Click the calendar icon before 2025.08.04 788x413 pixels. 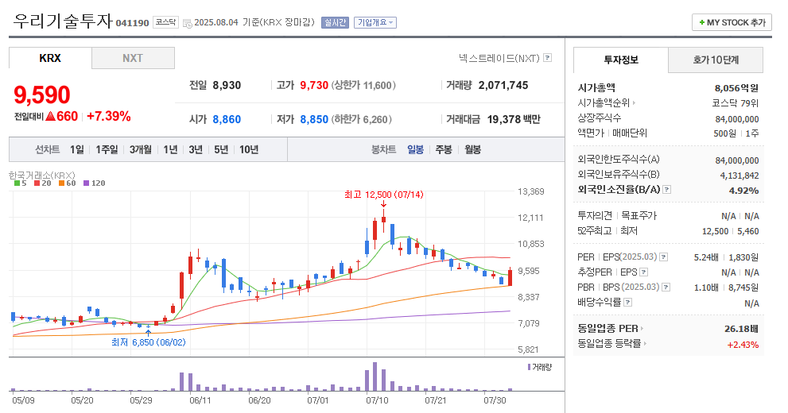click(187, 23)
